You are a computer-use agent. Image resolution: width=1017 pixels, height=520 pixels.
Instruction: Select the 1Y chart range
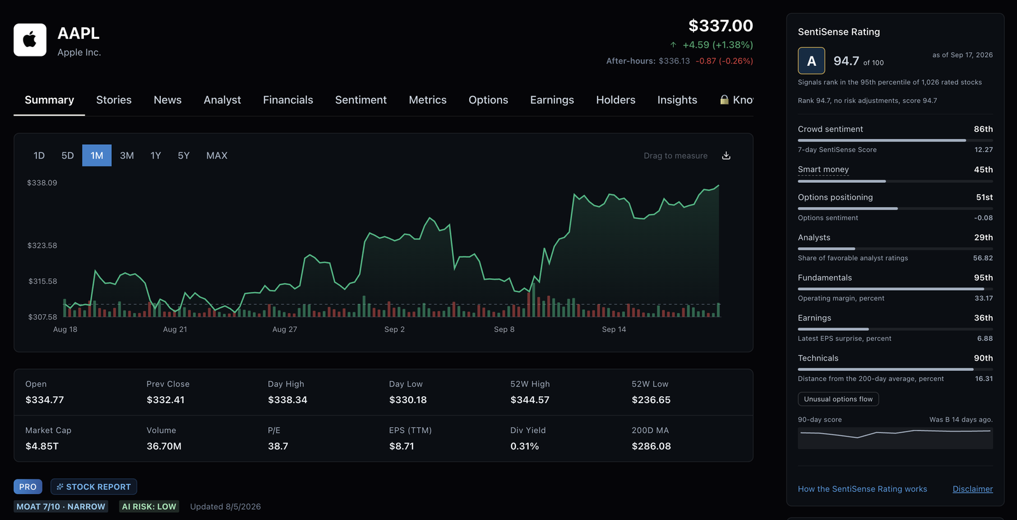click(x=156, y=156)
